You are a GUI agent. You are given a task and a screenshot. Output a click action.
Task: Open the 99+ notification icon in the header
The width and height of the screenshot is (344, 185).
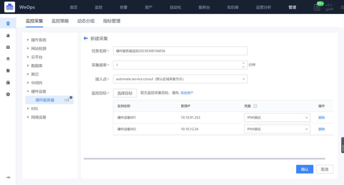point(317,7)
